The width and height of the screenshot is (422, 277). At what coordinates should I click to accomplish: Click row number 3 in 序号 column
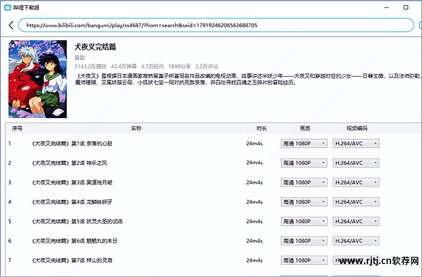coord(10,182)
